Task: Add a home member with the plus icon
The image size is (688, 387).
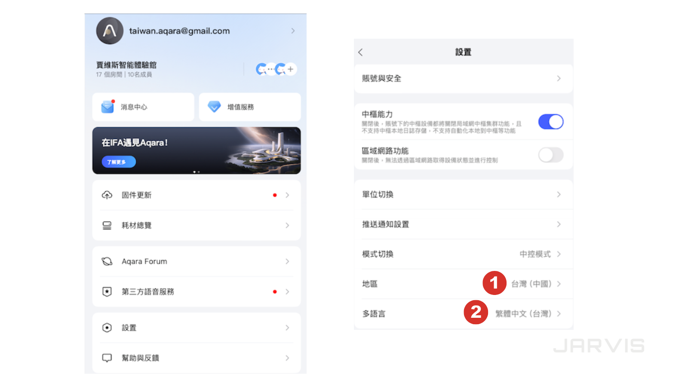Action: (x=291, y=69)
